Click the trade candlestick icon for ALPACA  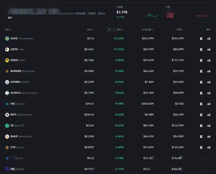click(209, 93)
